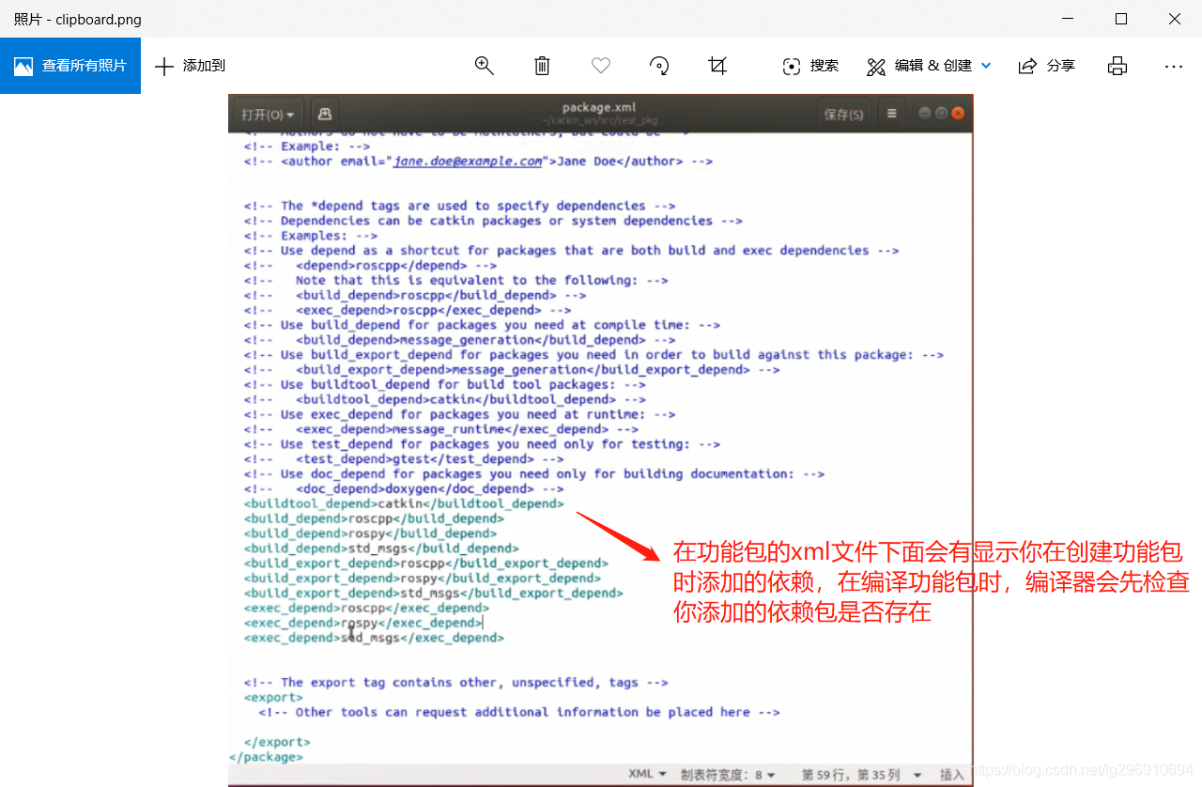Image resolution: width=1202 pixels, height=787 pixels.
Task: Click the new document icon in gedit header
Action: (x=325, y=114)
